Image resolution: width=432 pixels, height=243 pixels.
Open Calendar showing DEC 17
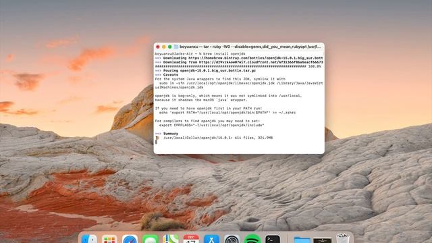(191, 239)
